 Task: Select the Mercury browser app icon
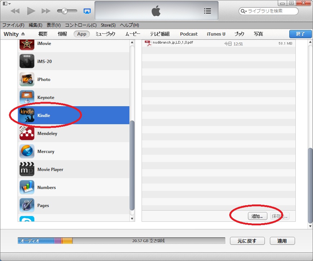click(x=27, y=151)
